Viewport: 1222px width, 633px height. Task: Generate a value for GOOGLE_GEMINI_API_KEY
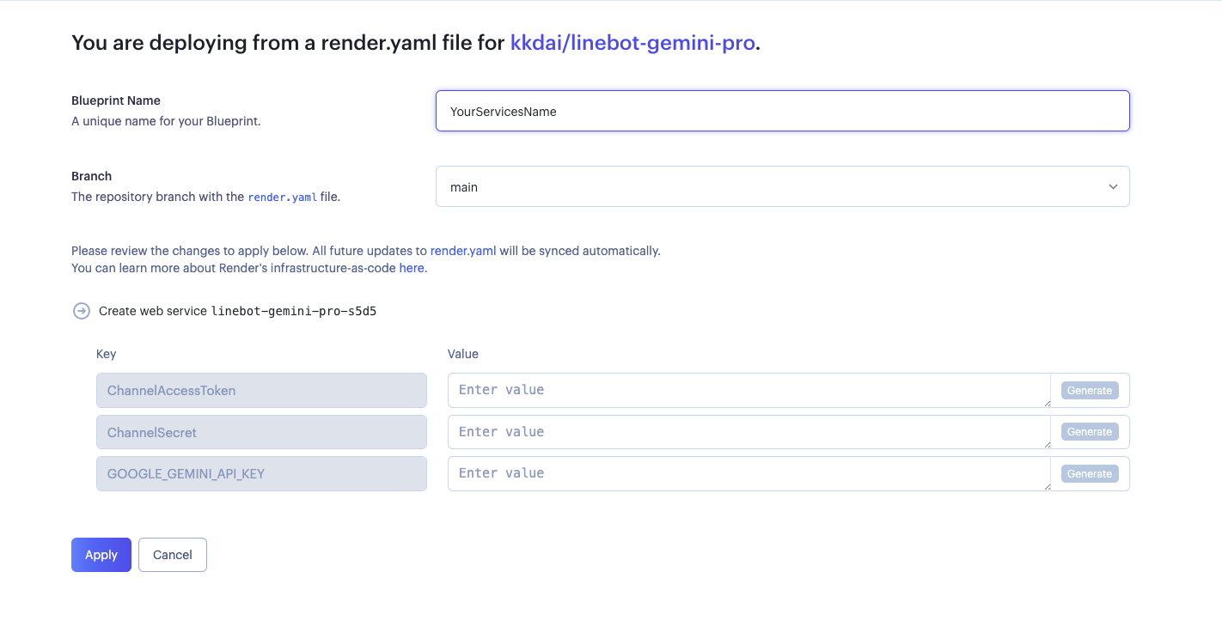[x=1090, y=473]
